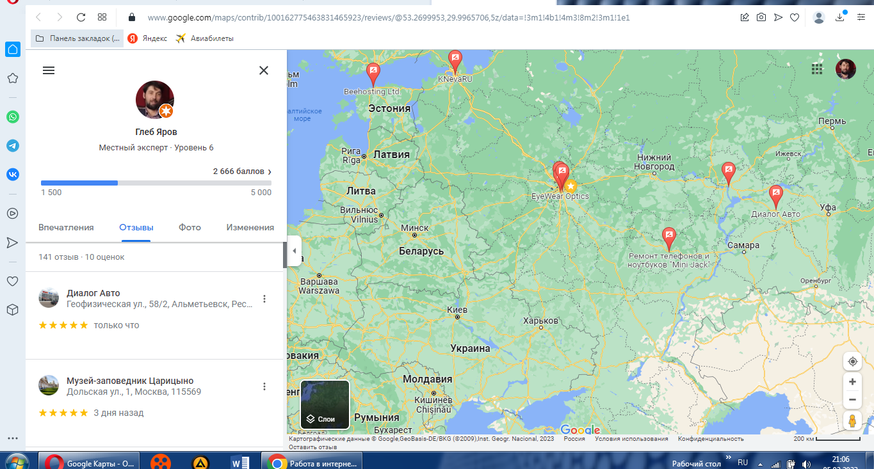874x469 pixels.
Task: Collapse the side panel with the arrow handle
Action: point(295,251)
